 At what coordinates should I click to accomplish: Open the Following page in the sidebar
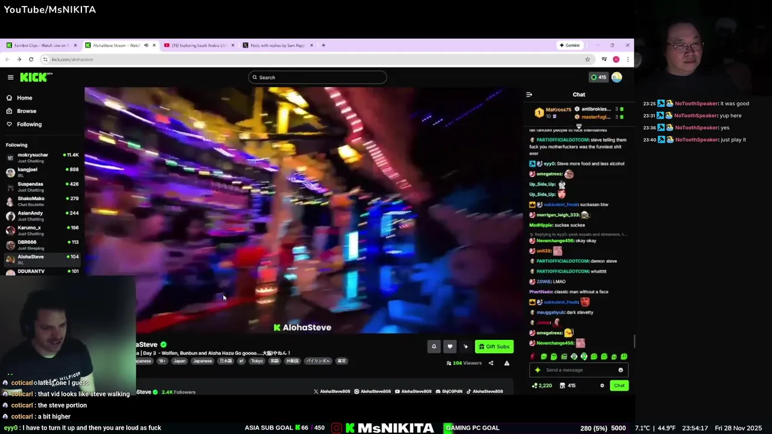pyautogui.click(x=29, y=124)
